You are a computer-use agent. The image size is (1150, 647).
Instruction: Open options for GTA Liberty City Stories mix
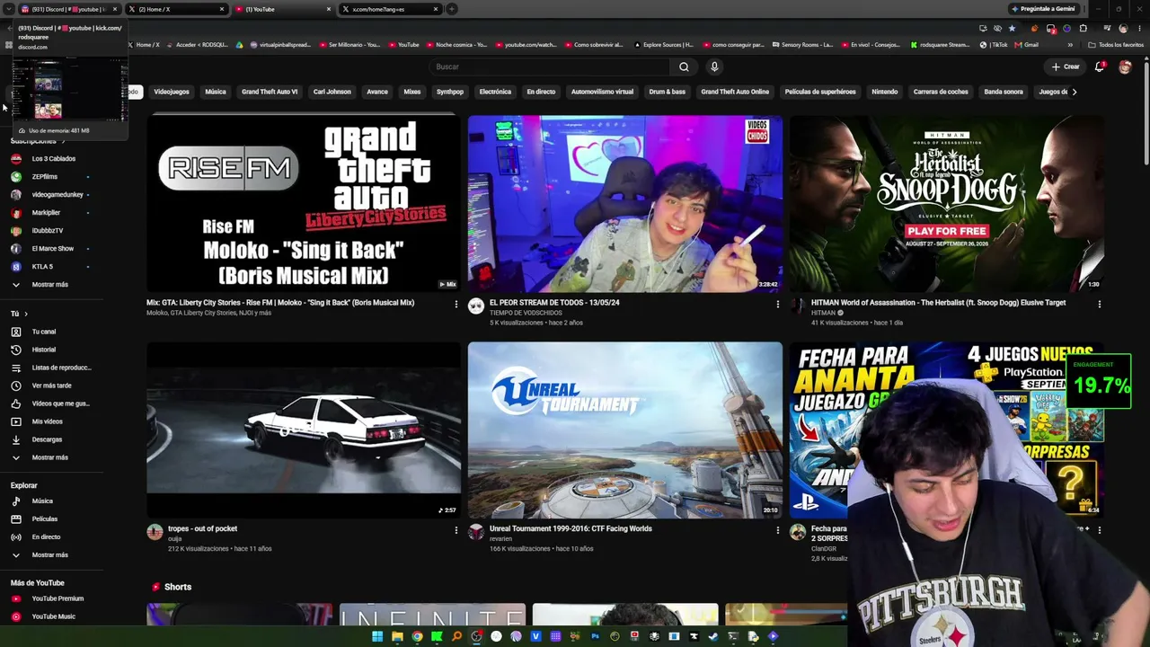click(456, 305)
